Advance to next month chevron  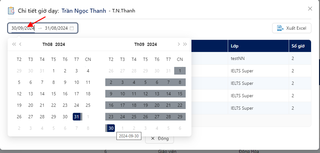pyautogui.click(x=179, y=44)
